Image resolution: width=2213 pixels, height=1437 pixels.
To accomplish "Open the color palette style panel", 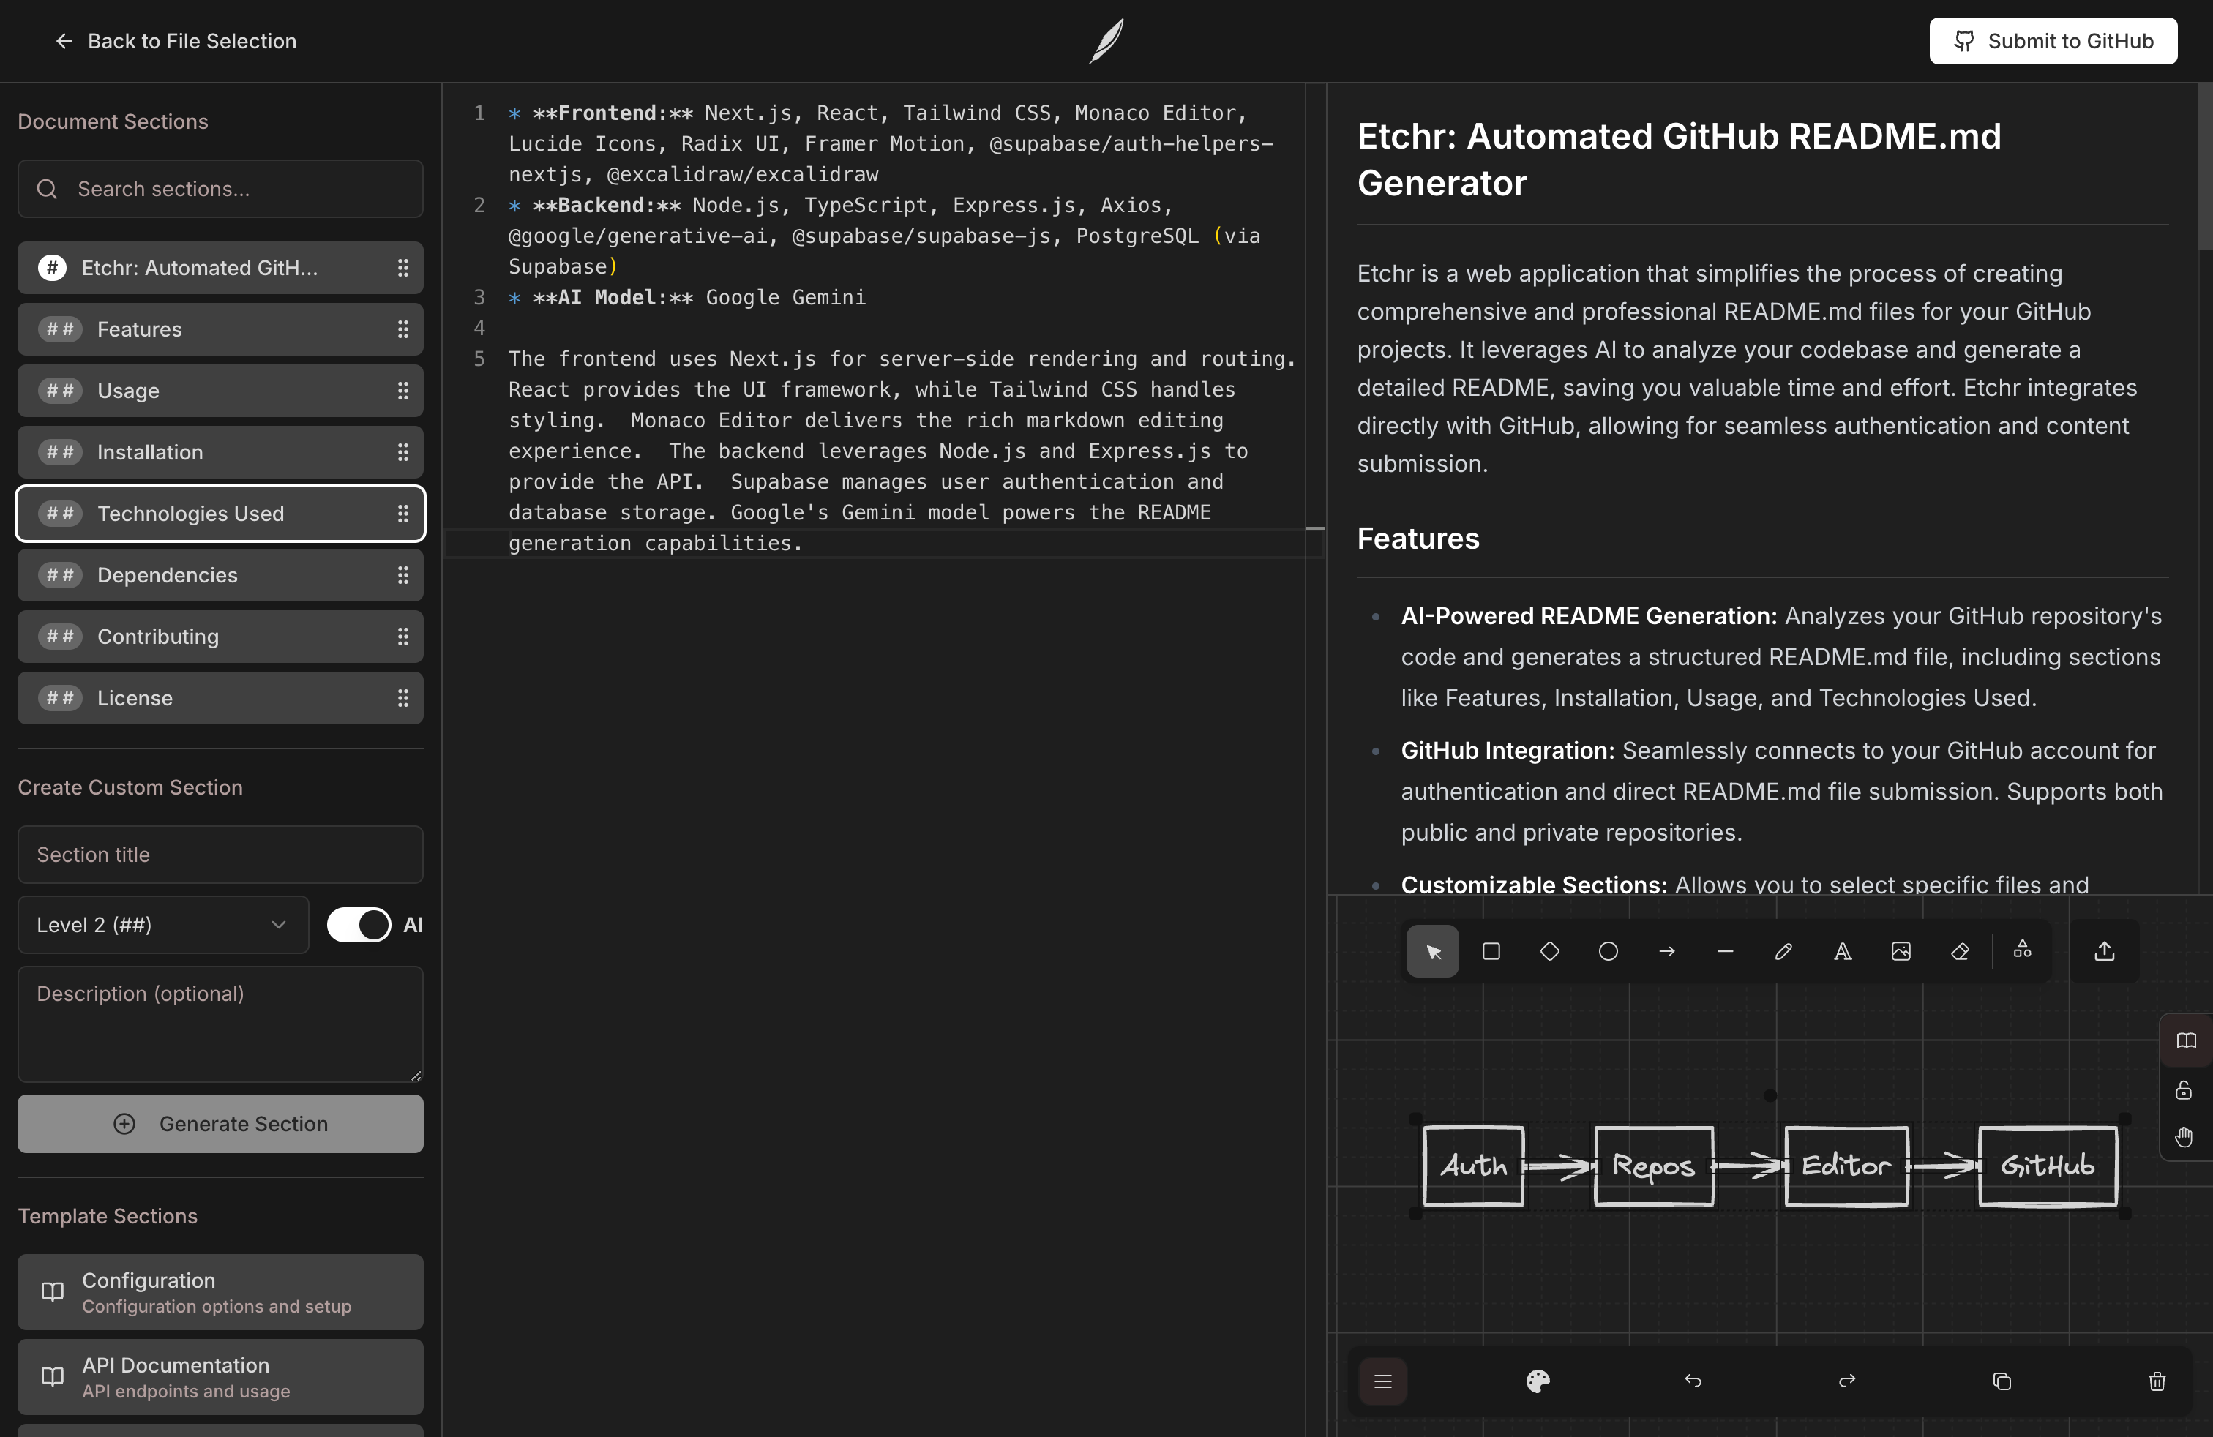I will pyautogui.click(x=1538, y=1381).
